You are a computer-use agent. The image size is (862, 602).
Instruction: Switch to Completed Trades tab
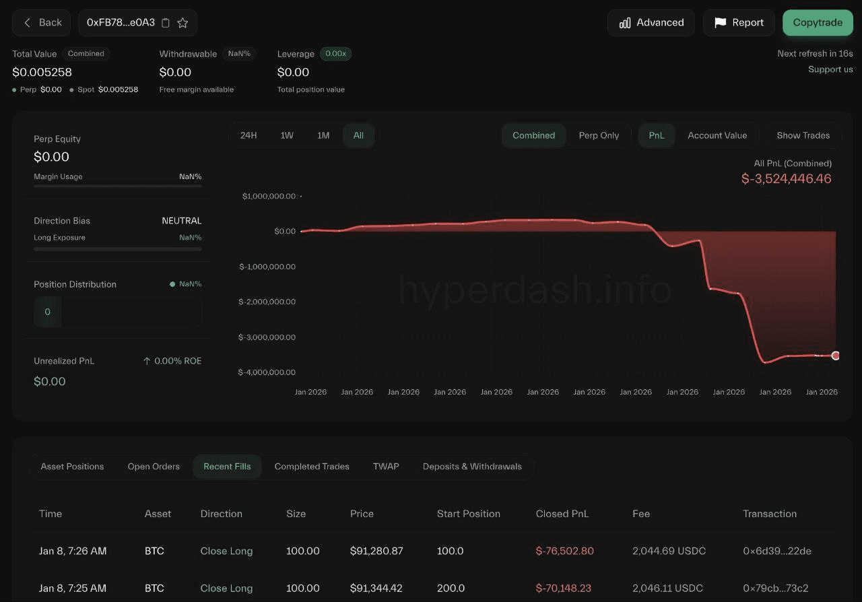(312, 466)
